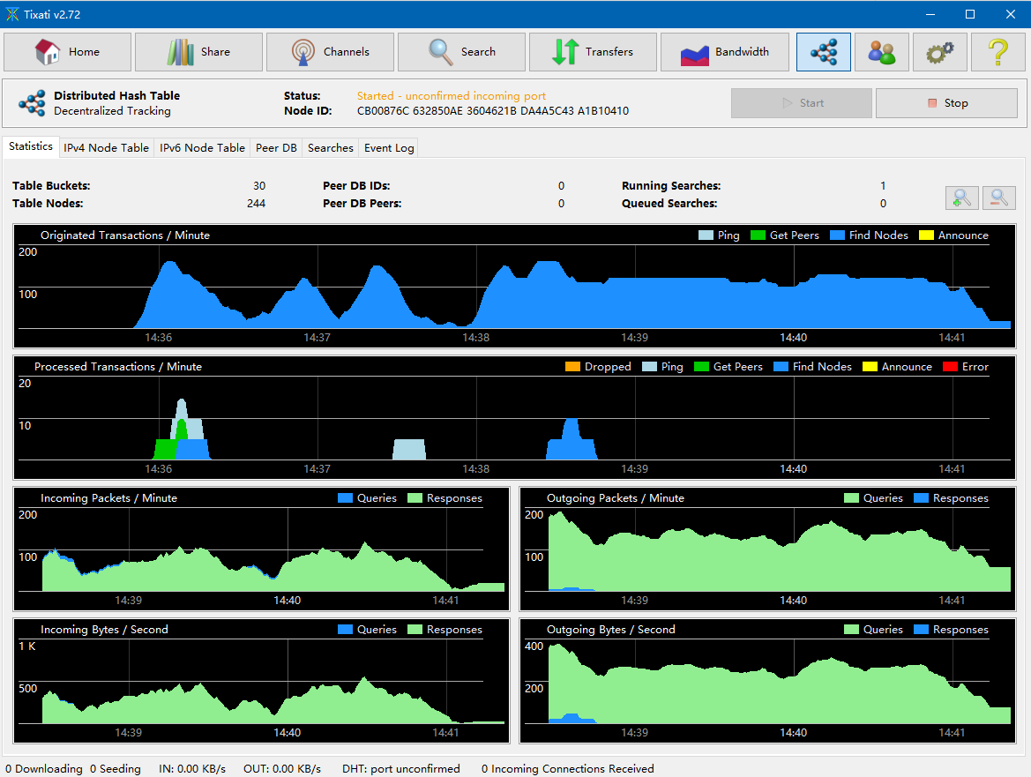This screenshot has width=1031, height=777.
Task: Go to the Channels section
Action: coord(330,52)
